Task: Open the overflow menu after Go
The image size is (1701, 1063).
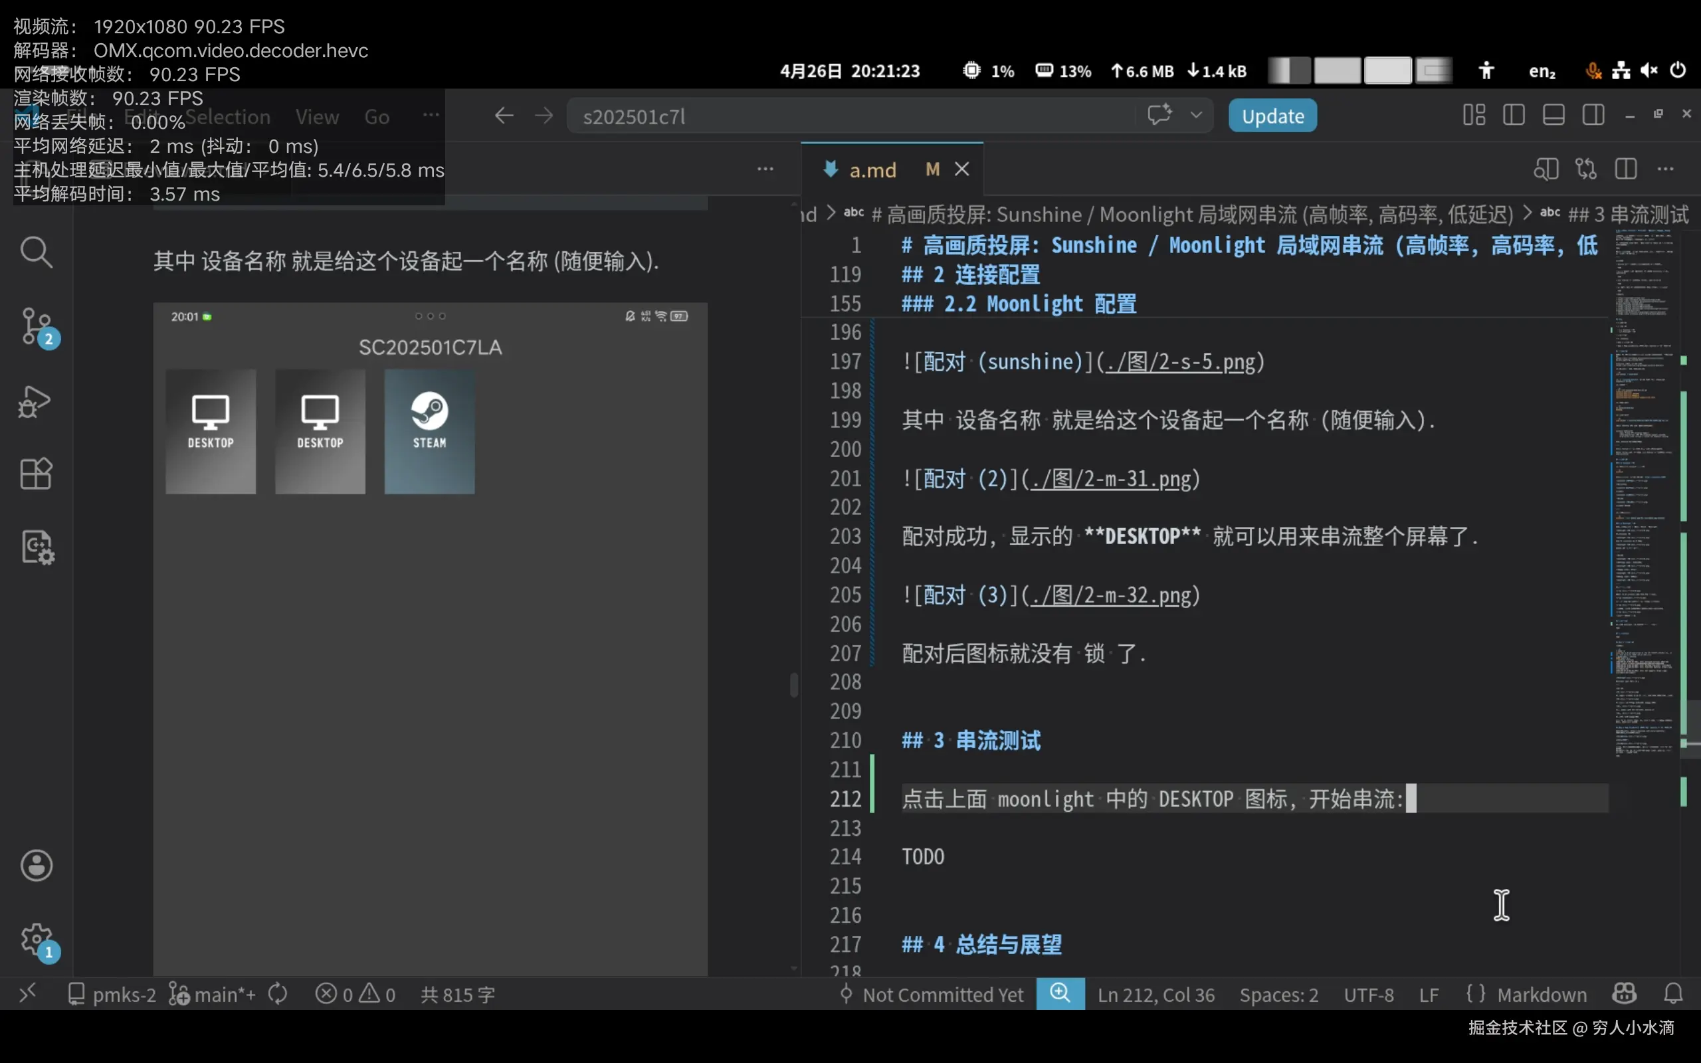Action: click(x=431, y=116)
